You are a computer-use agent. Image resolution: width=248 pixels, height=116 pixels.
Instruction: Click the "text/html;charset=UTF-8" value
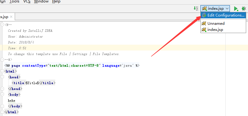(74, 65)
